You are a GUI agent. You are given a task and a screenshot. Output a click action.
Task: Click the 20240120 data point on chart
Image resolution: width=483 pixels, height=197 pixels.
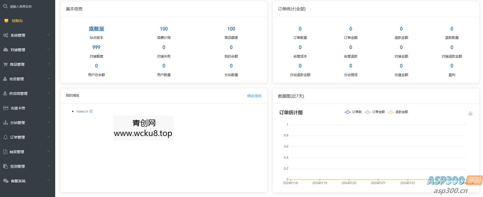click(x=349, y=180)
